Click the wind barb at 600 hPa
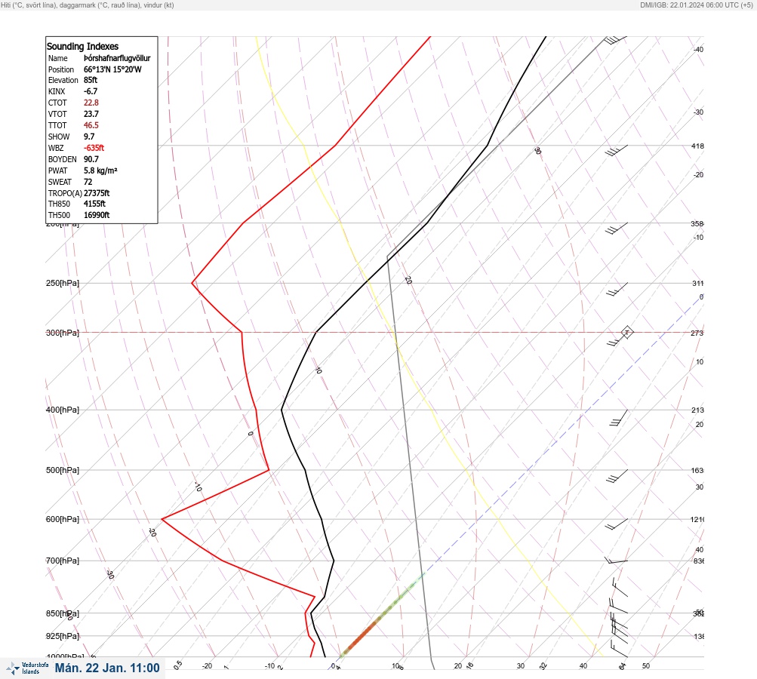This screenshot has width=757, height=679. [617, 524]
